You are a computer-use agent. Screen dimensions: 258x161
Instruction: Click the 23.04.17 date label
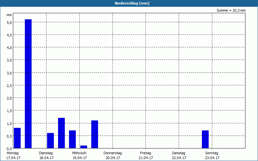coord(212,158)
